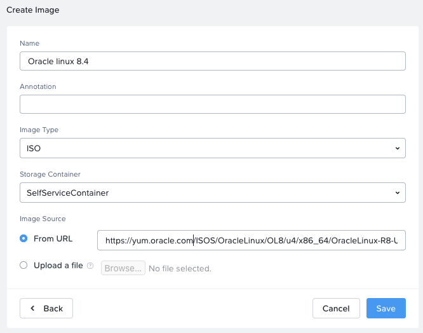Click the Save button
The height and width of the screenshot is (333, 423).
click(386, 308)
